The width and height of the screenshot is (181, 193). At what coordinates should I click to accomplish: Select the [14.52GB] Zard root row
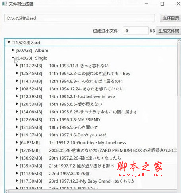[x=91, y=43]
